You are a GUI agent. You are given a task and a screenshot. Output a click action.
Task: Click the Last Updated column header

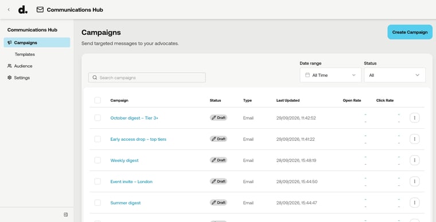[x=288, y=100]
